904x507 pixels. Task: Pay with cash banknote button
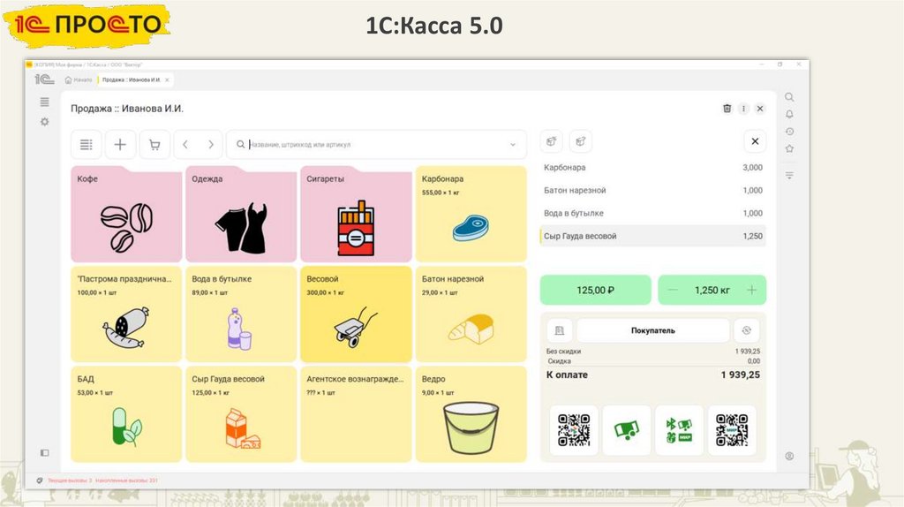pos(627,430)
